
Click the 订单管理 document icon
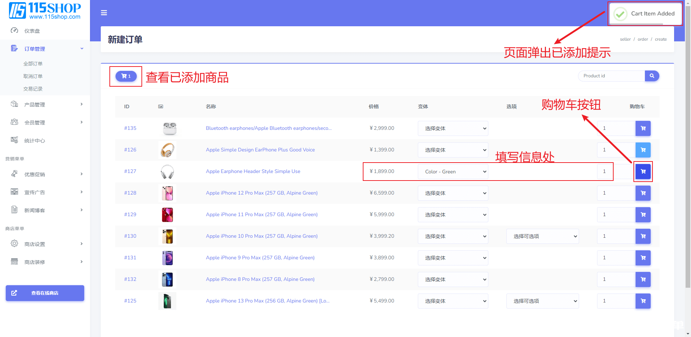pyautogui.click(x=14, y=49)
